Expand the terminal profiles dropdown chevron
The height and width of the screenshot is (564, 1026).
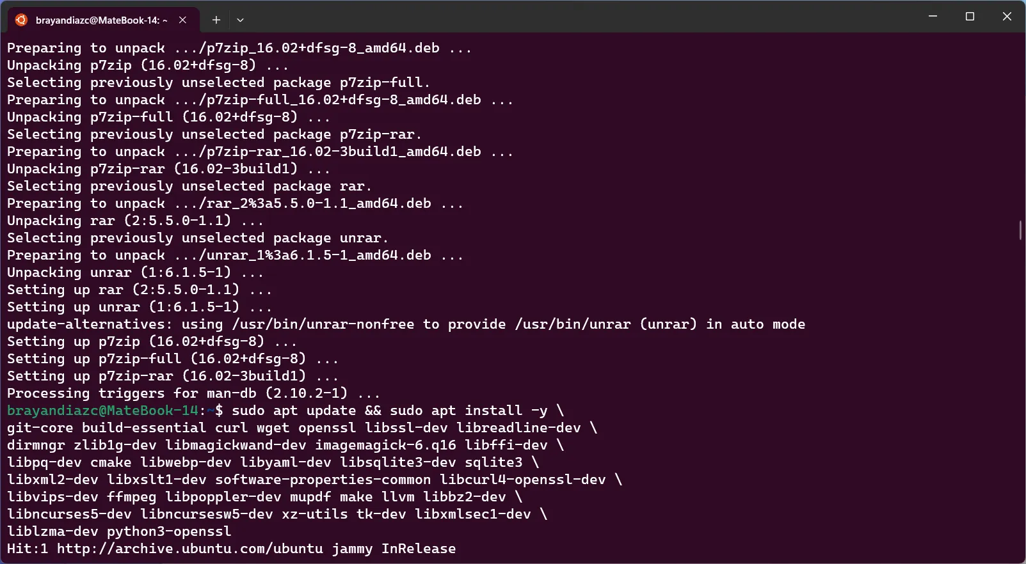coord(240,20)
